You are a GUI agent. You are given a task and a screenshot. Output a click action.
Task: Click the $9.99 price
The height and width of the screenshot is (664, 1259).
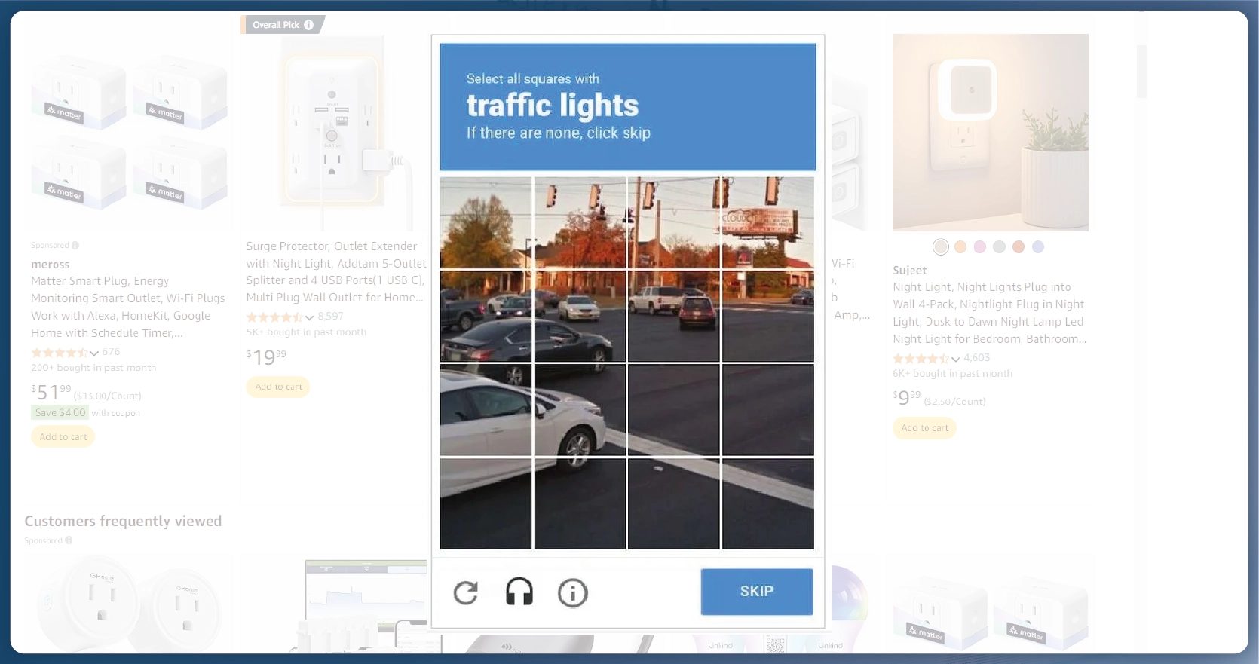tap(906, 396)
